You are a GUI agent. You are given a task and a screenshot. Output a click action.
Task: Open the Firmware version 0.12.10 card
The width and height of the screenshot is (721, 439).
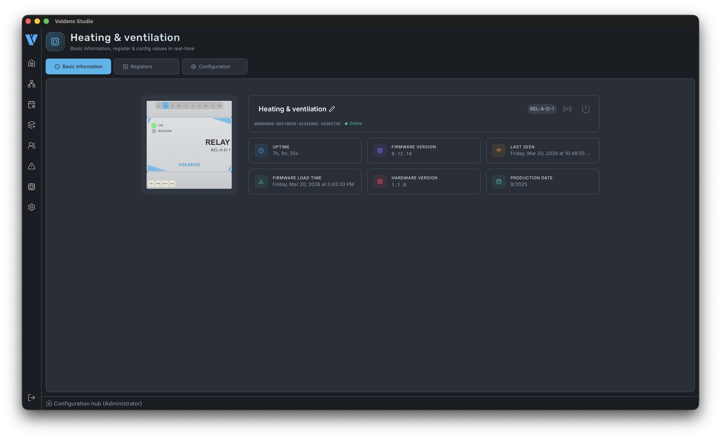pos(423,151)
